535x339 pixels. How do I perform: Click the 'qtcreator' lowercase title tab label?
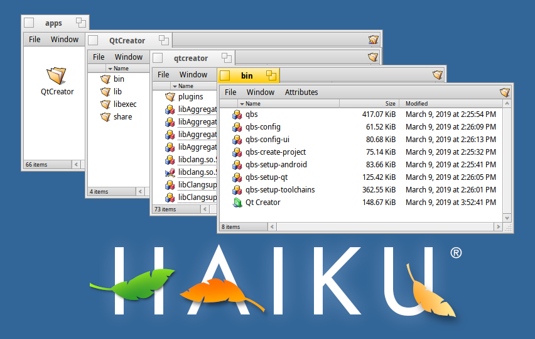tap(191, 58)
